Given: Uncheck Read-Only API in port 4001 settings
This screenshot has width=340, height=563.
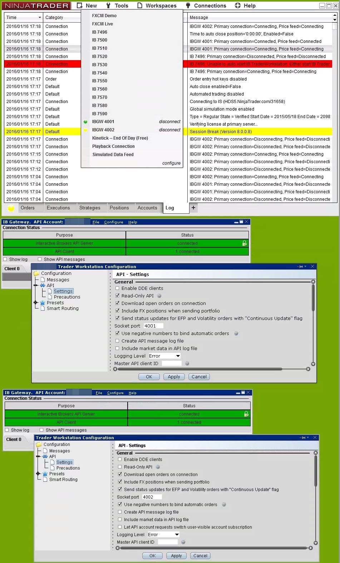Looking at the screenshot, I should pos(117,296).
